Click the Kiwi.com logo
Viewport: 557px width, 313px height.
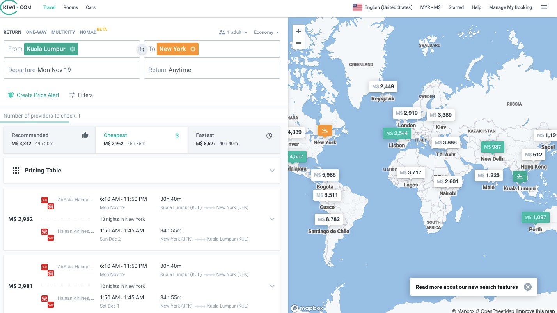pos(16,7)
